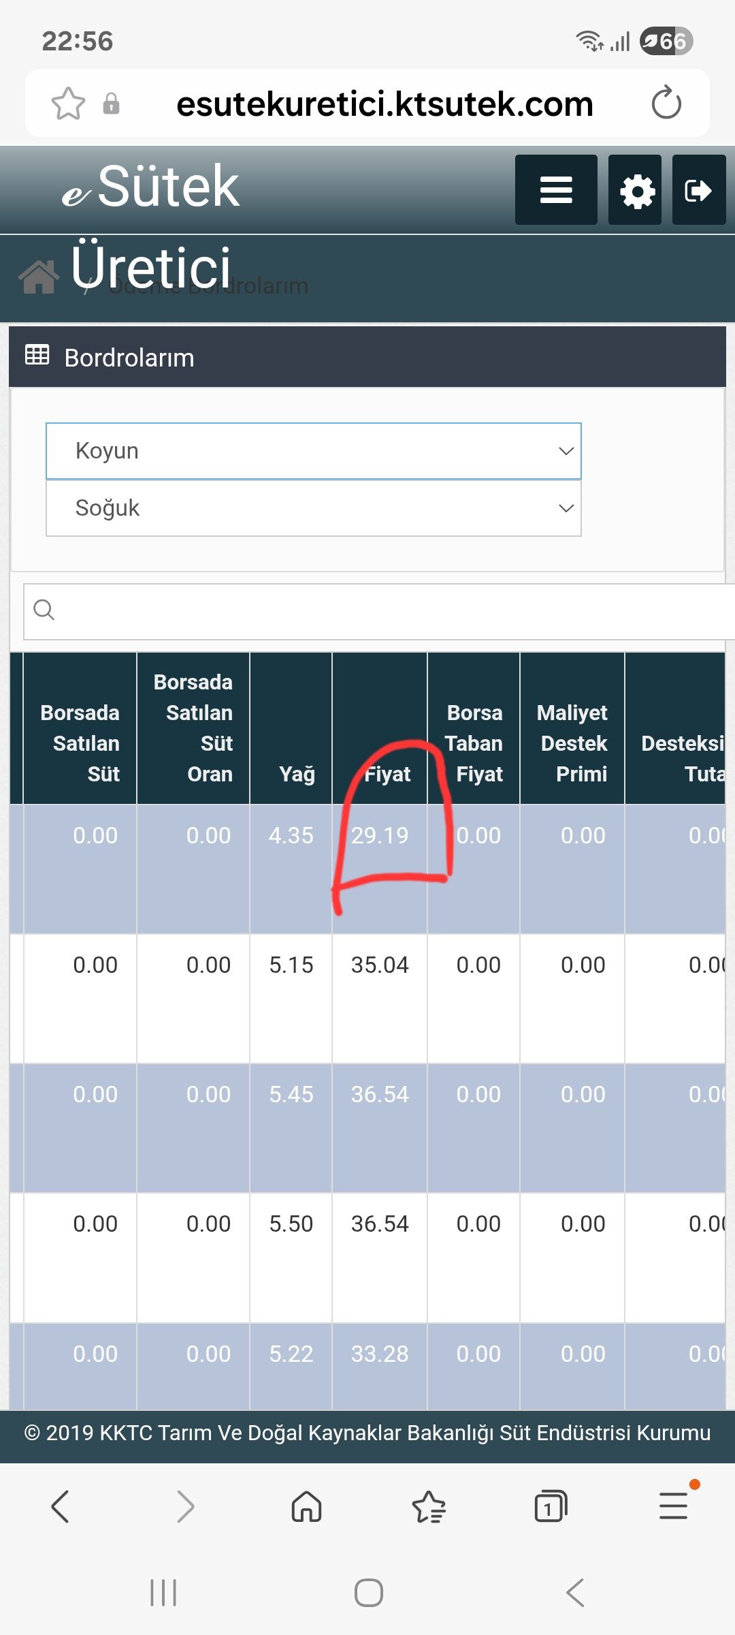The image size is (735, 1635).
Task: Click the Maliyet Destek Primi header
Action: [573, 743]
